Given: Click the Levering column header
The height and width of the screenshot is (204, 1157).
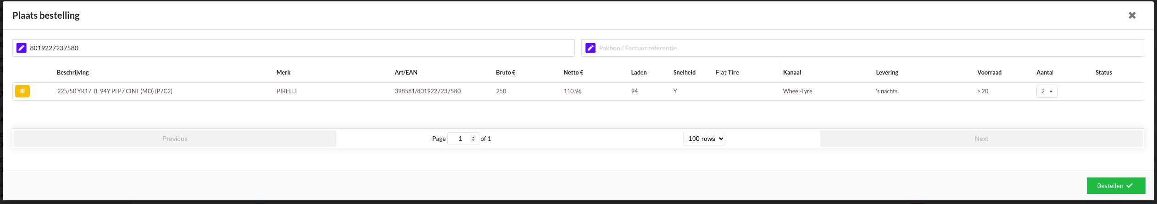Looking at the screenshot, I should (x=887, y=72).
